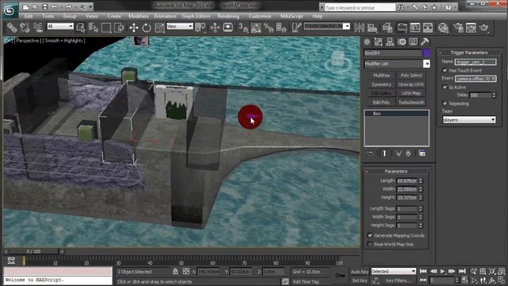Click the trigger Name input field
The height and width of the screenshot is (286, 508).
[475, 62]
